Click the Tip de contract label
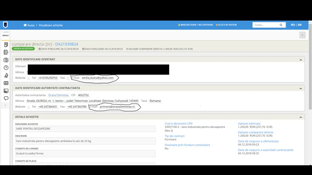This screenshot has width=312, height=175. pyautogui.click(x=175, y=136)
